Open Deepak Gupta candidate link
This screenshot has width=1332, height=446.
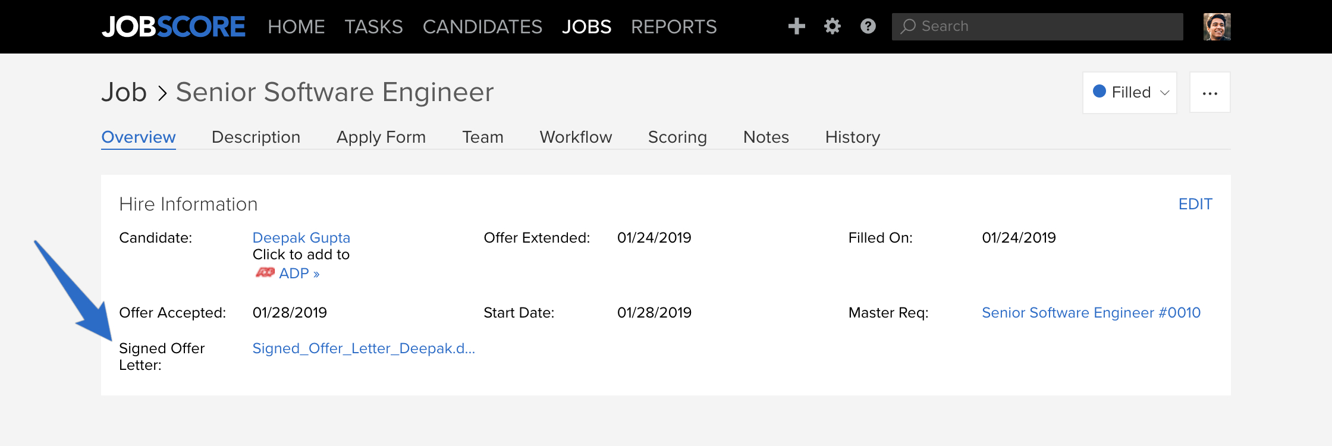tap(301, 238)
